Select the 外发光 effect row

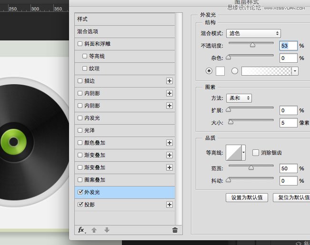pyautogui.click(x=125, y=192)
